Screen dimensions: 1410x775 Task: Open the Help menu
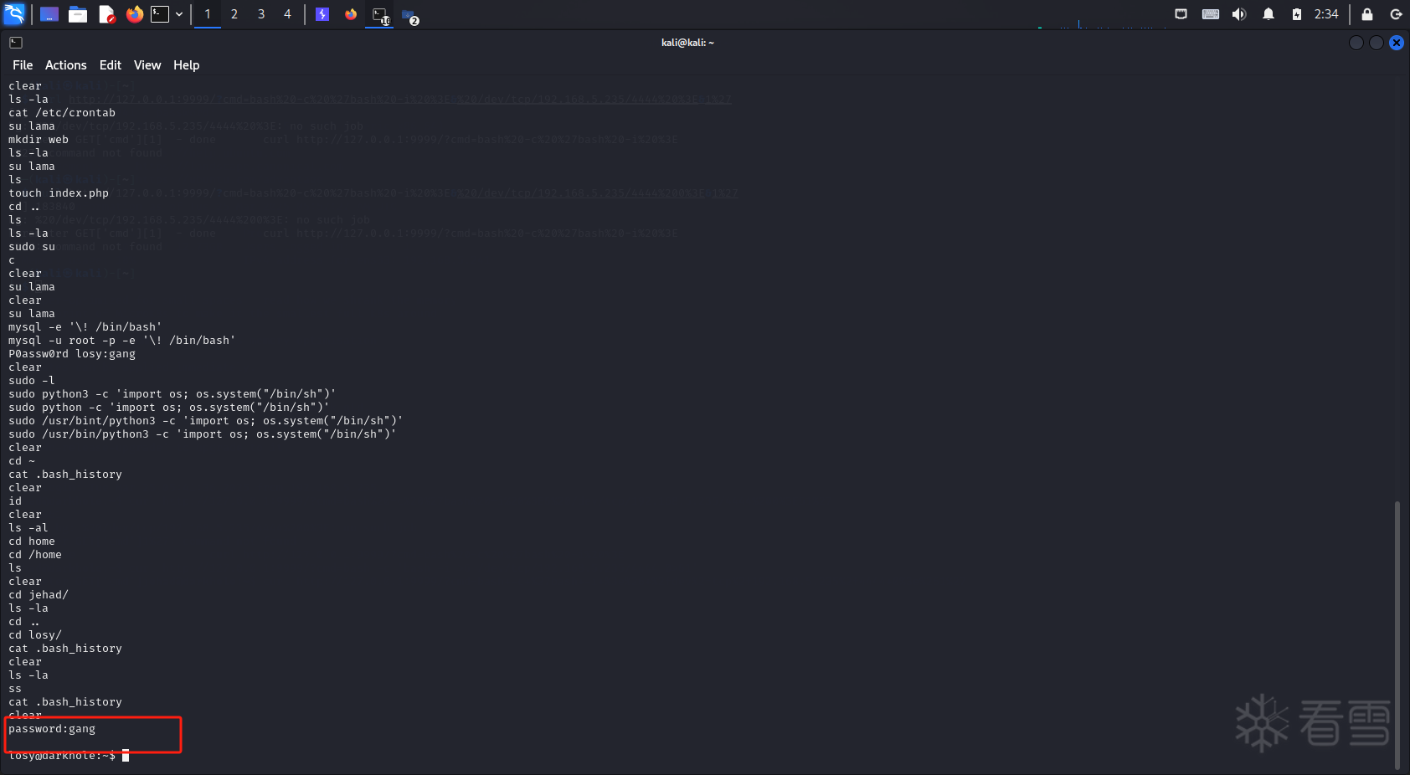(187, 65)
